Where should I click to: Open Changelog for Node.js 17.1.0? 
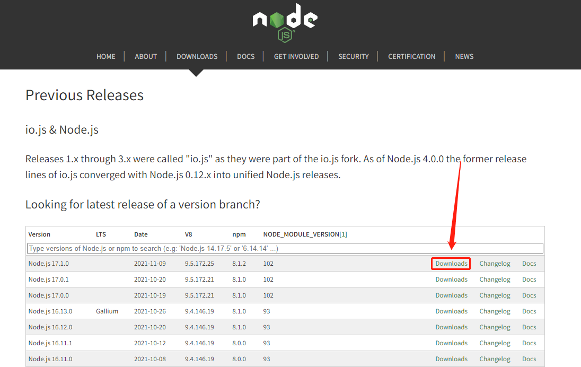(x=495, y=264)
